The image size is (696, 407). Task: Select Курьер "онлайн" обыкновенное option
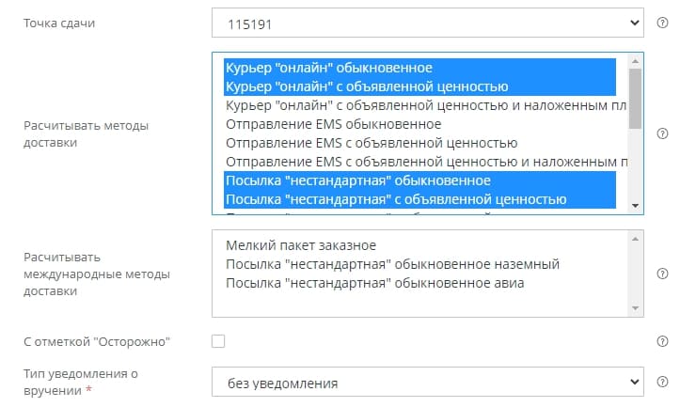[x=329, y=68]
